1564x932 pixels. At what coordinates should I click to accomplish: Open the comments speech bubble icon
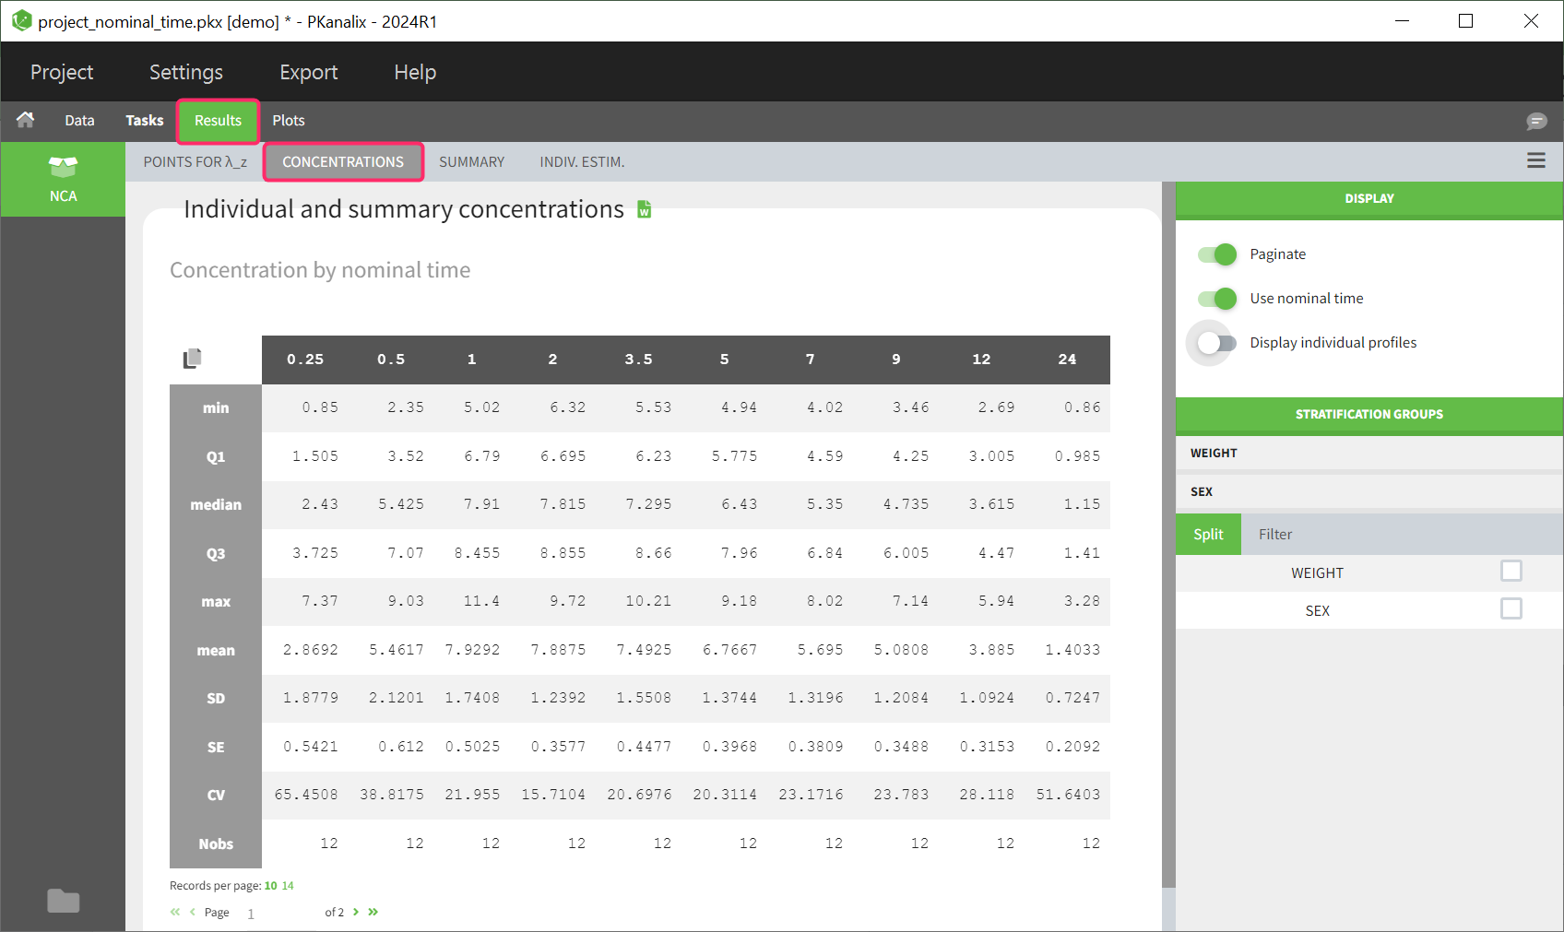click(x=1535, y=121)
